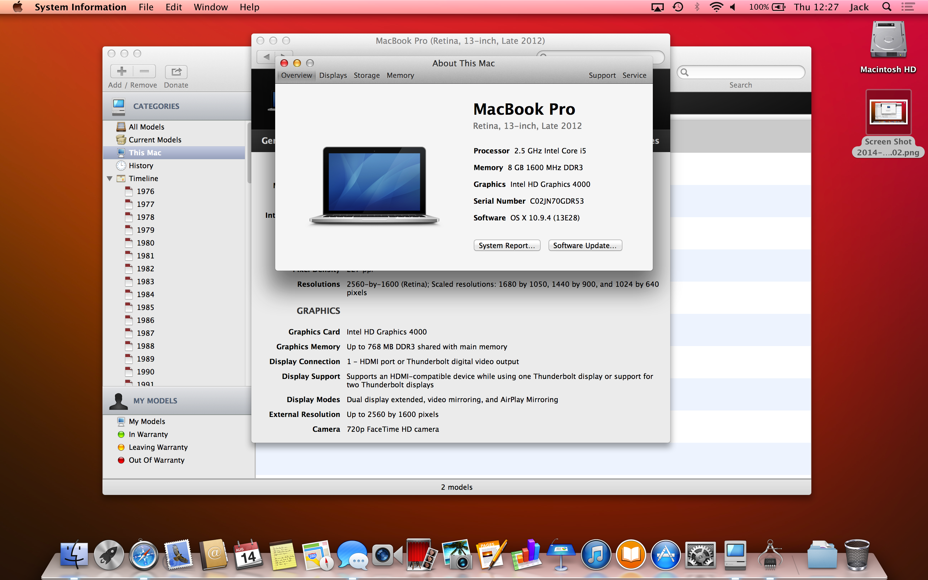Viewport: 928px width, 580px height.
Task: Click the Donate share icon
Action: pos(176,72)
